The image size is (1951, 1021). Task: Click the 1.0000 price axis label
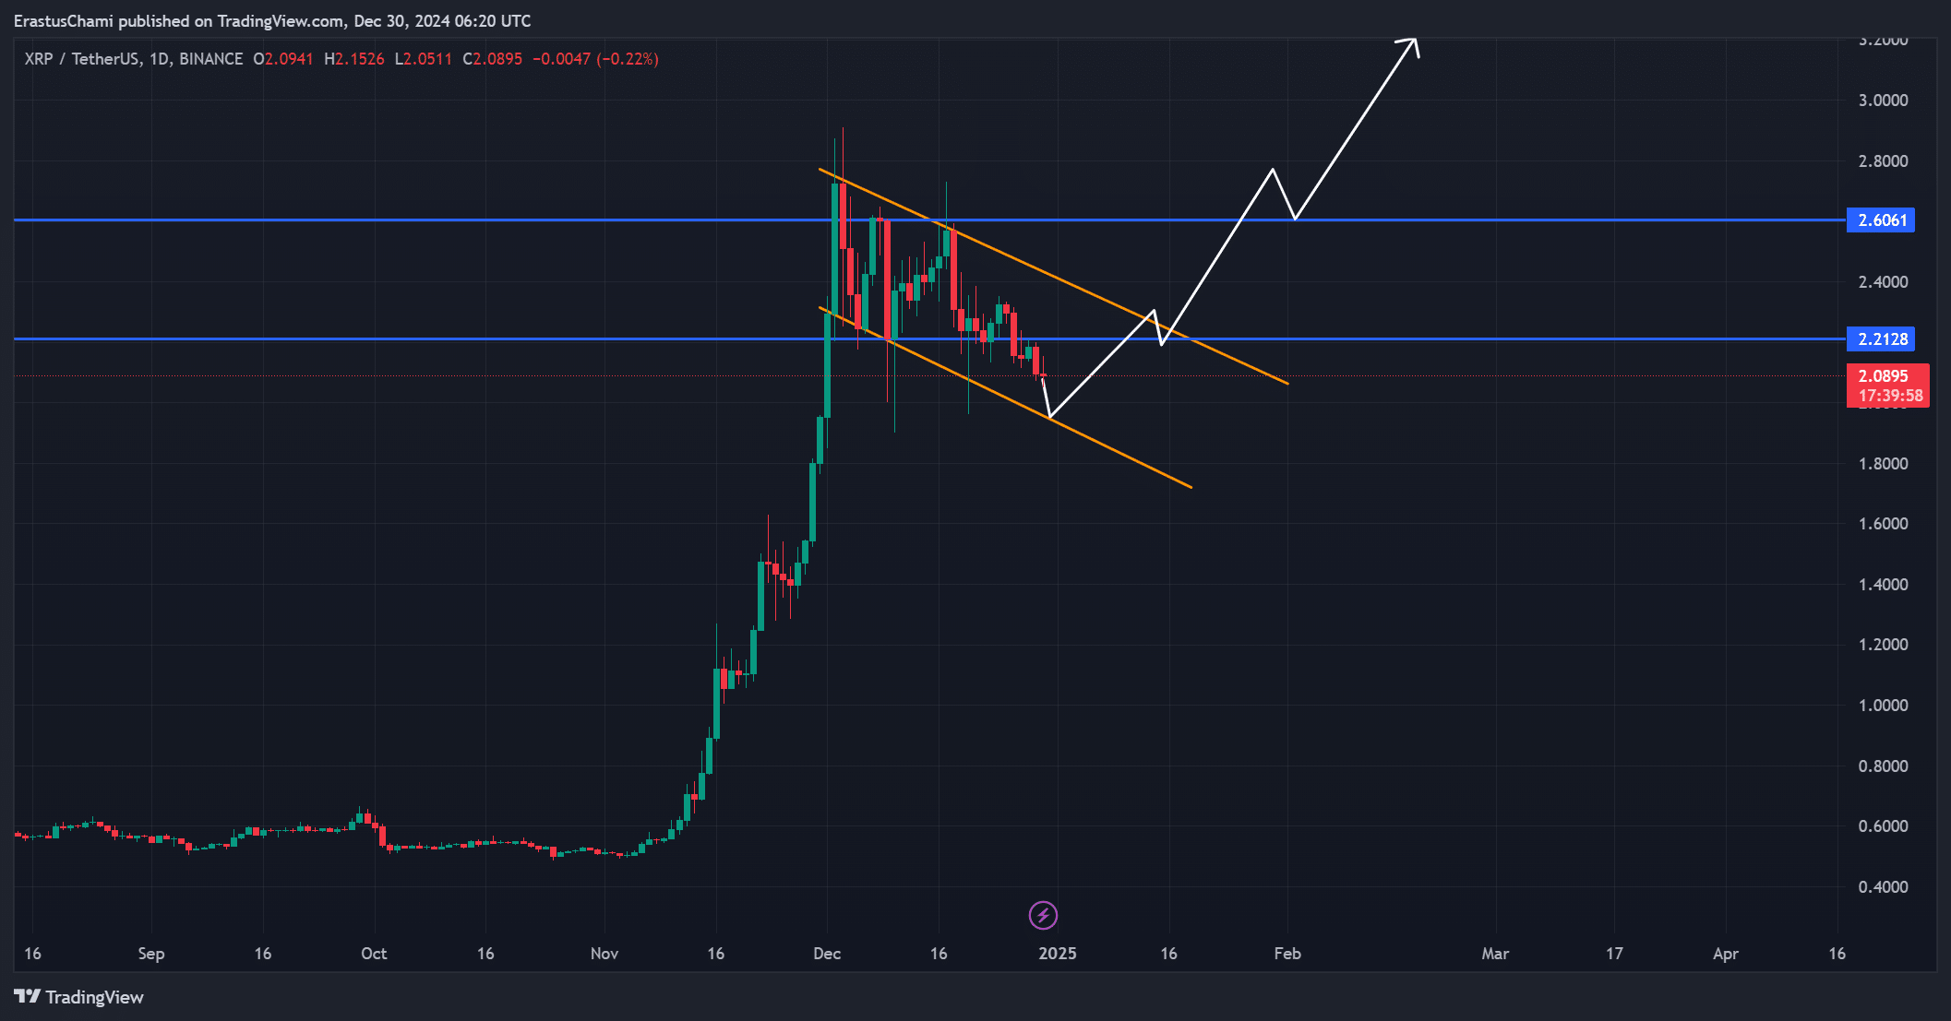[x=1883, y=705]
